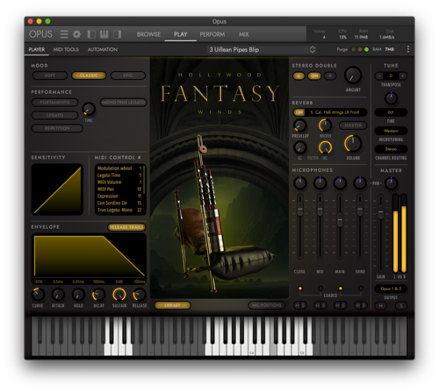The height and width of the screenshot is (392, 439).
Task: Select Stereo Double R button
Action: pyautogui.click(x=330, y=76)
